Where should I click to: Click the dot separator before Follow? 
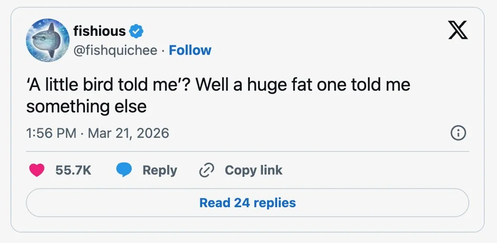(163, 50)
